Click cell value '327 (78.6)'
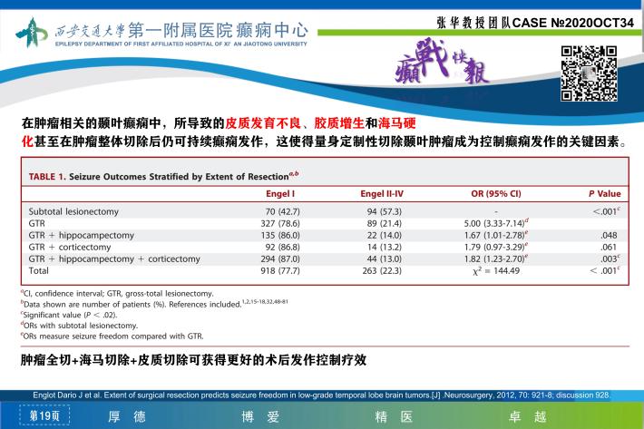The height and width of the screenshot is (429, 644). pos(280,224)
